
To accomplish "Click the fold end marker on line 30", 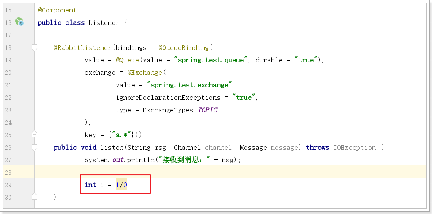I will 34,197.
